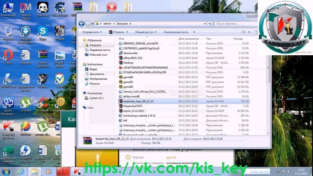Click the Explorer Forward navigation button
This screenshot has width=313, height=176.
point(88,24)
